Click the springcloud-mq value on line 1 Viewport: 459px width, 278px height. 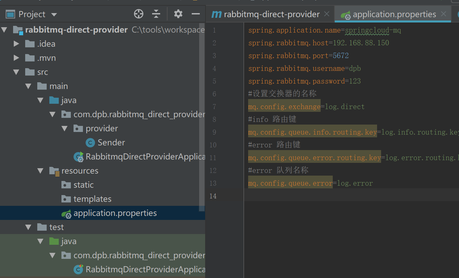coord(373,30)
